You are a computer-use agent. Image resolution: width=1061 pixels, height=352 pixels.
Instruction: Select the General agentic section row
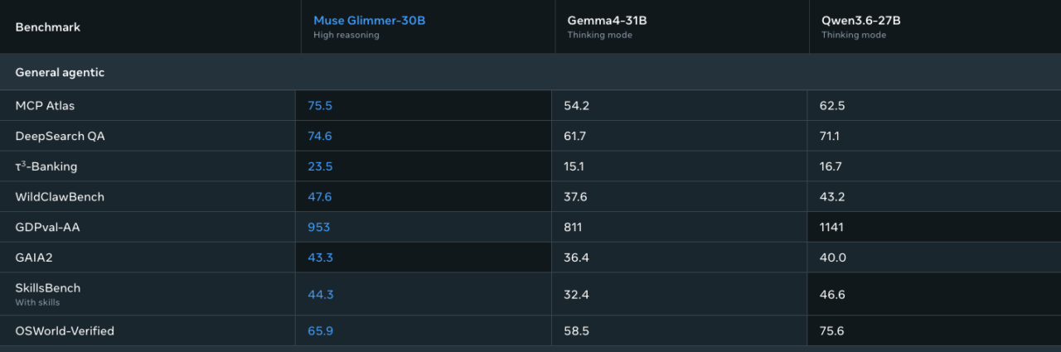[x=530, y=72]
